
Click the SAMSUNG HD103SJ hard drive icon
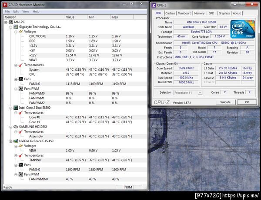[16, 127]
